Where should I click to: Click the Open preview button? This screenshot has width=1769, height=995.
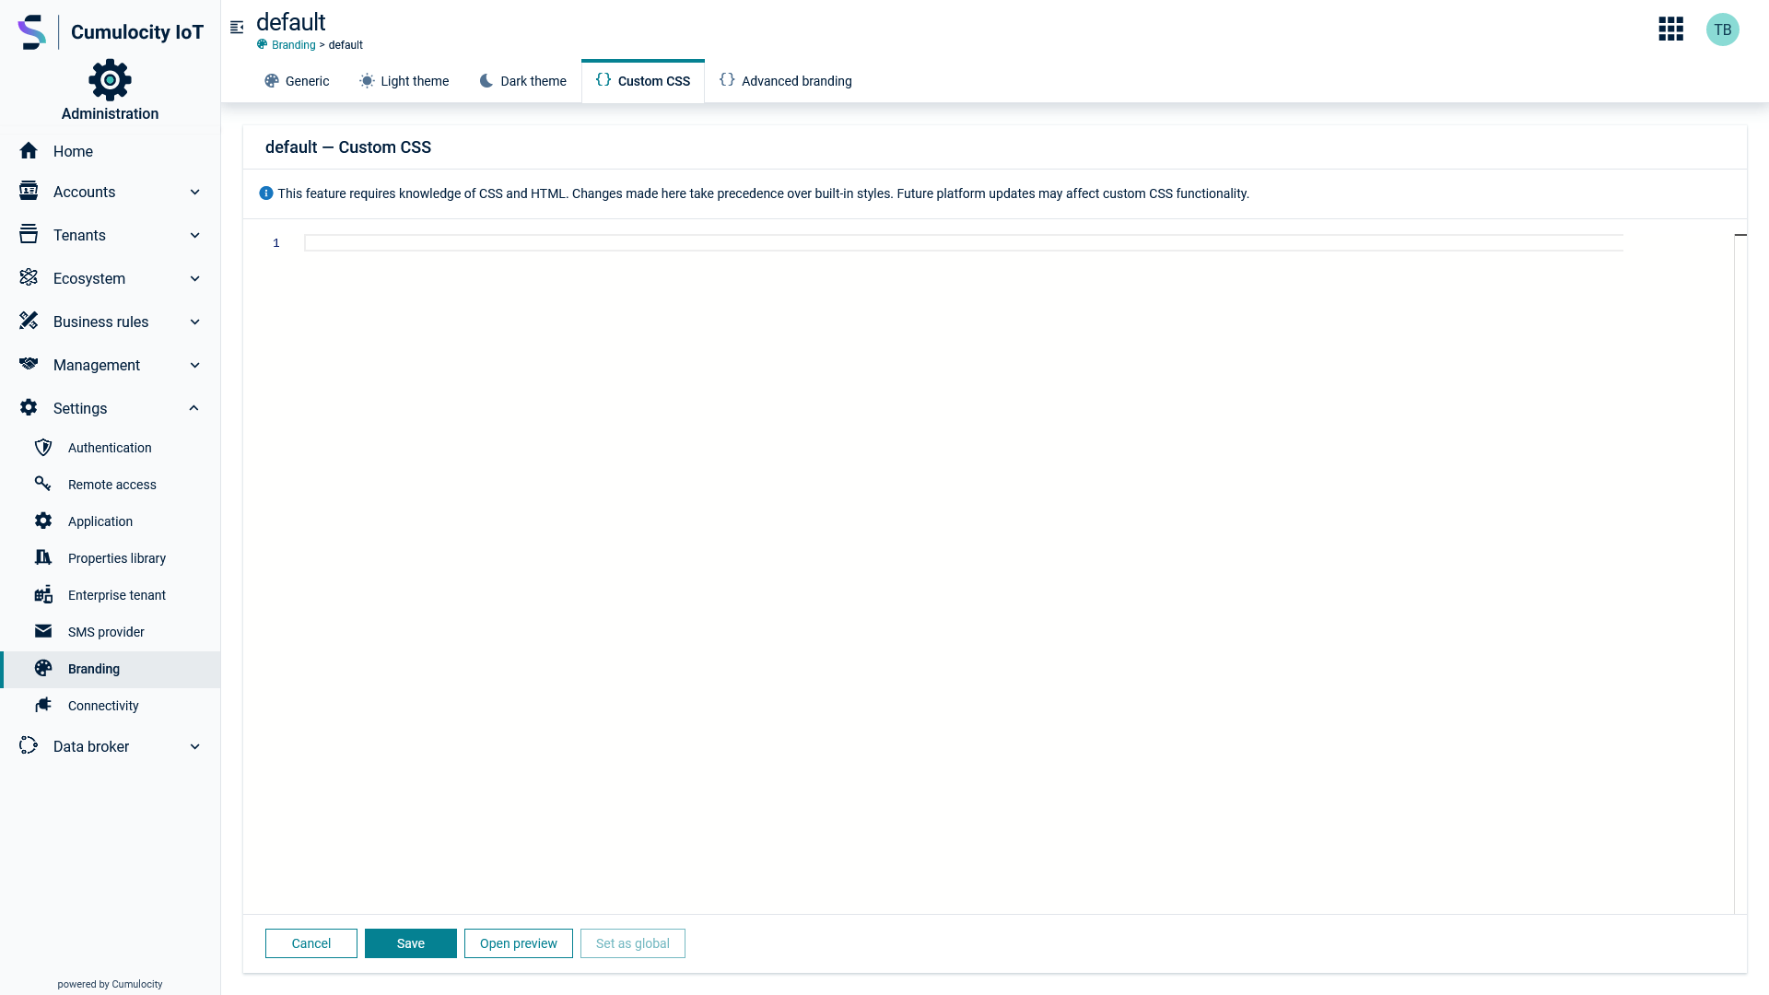(x=519, y=943)
